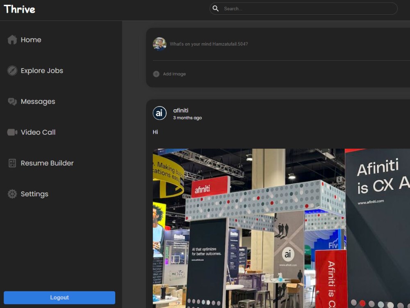Click the Video Call camera icon
The height and width of the screenshot is (308, 410).
click(12, 132)
